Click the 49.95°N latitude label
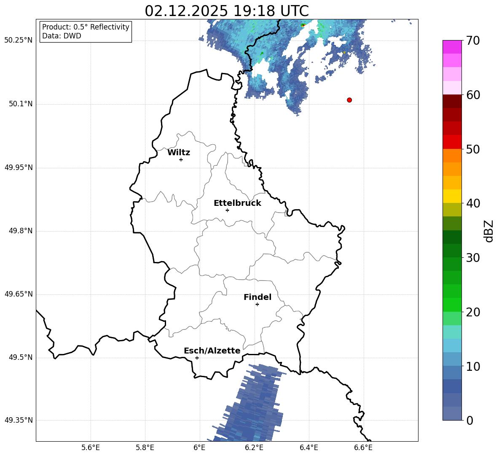Viewport: 499px width, 456px height. pyautogui.click(x=19, y=167)
